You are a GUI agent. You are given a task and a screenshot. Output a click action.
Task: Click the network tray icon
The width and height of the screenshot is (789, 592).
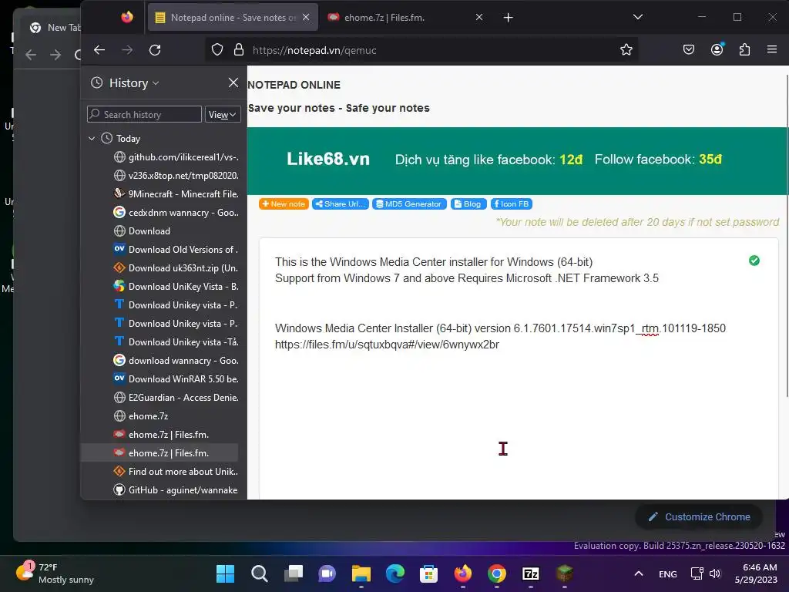(x=697, y=573)
